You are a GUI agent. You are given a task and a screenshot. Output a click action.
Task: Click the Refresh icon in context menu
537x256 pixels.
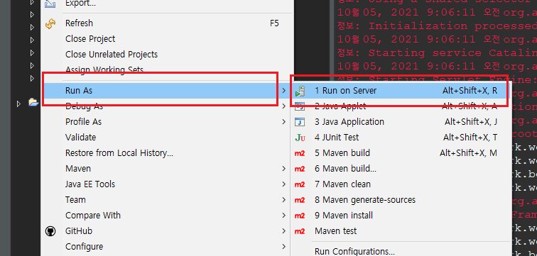point(50,23)
